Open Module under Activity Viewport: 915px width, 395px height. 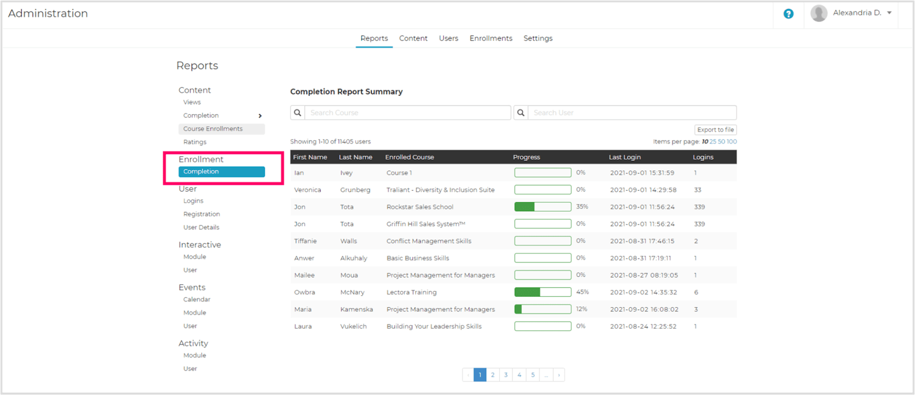(194, 356)
